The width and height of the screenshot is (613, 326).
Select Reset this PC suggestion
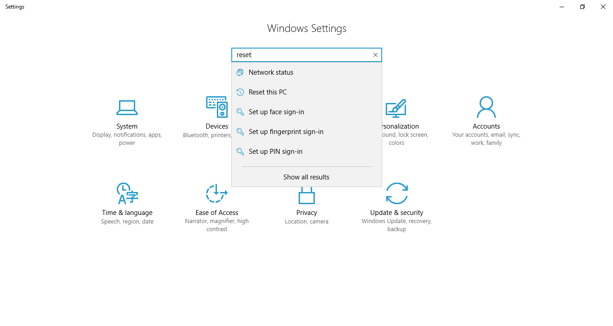pyautogui.click(x=307, y=92)
